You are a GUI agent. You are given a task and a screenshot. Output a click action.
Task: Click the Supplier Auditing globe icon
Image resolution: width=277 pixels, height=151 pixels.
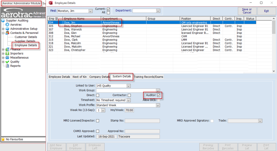tap(3, 20)
